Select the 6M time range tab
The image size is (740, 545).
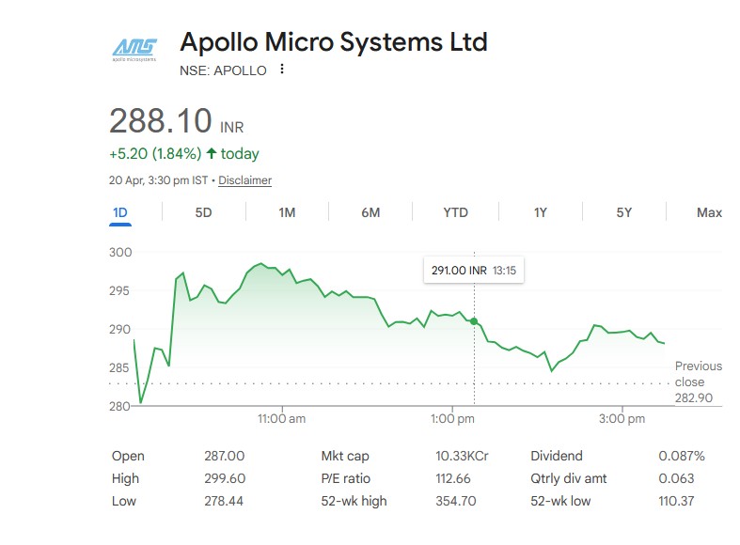(370, 212)
